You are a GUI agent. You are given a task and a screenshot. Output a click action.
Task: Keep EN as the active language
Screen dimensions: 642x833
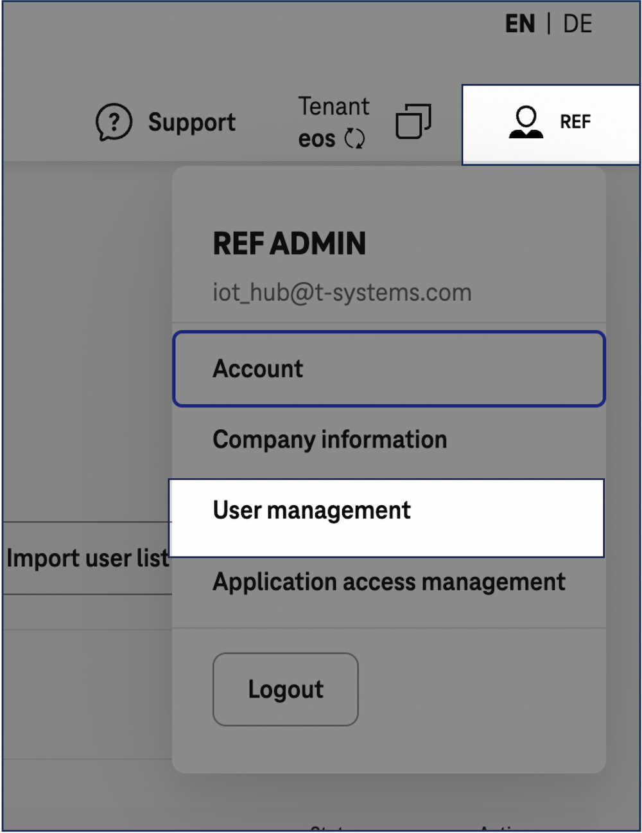(521, 23)
